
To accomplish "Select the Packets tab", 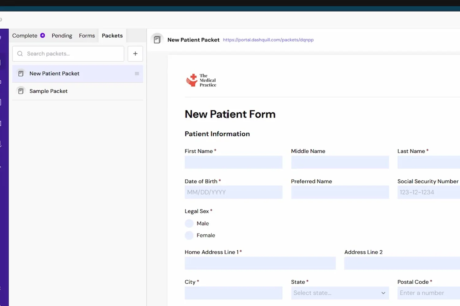I will click(112, 35).
